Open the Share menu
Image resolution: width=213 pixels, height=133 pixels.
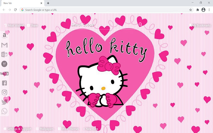33,25
